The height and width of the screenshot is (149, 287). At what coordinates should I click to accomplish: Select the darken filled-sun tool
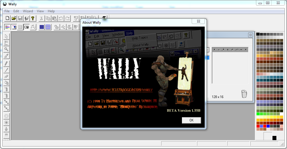click(6, 122)
